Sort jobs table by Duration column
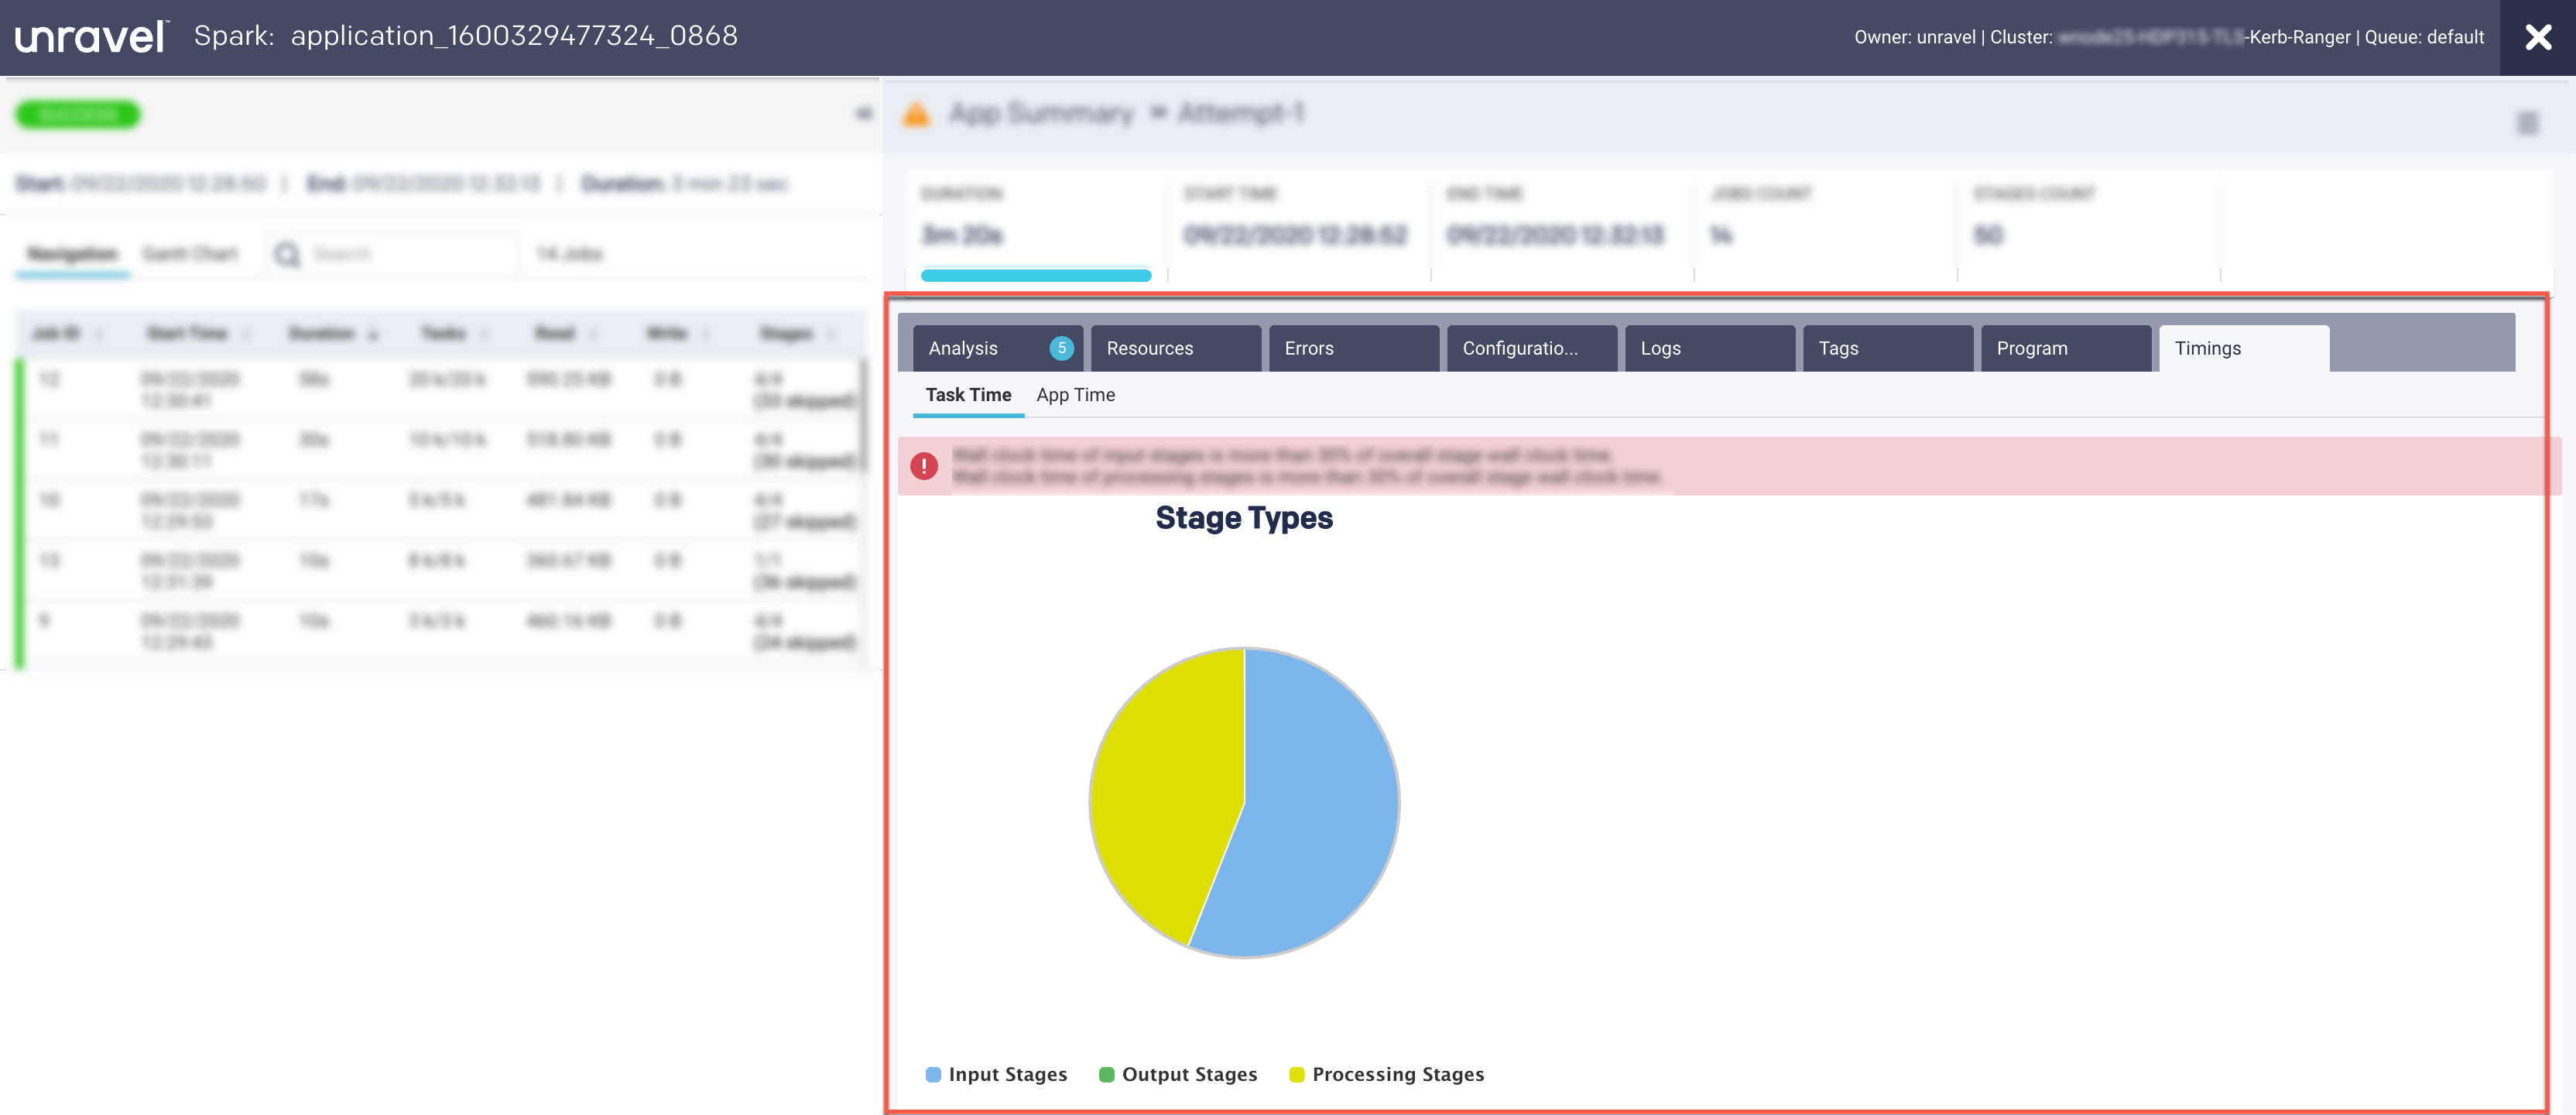The height and width of the screenshot is (1115, 2576). (322, 333)
